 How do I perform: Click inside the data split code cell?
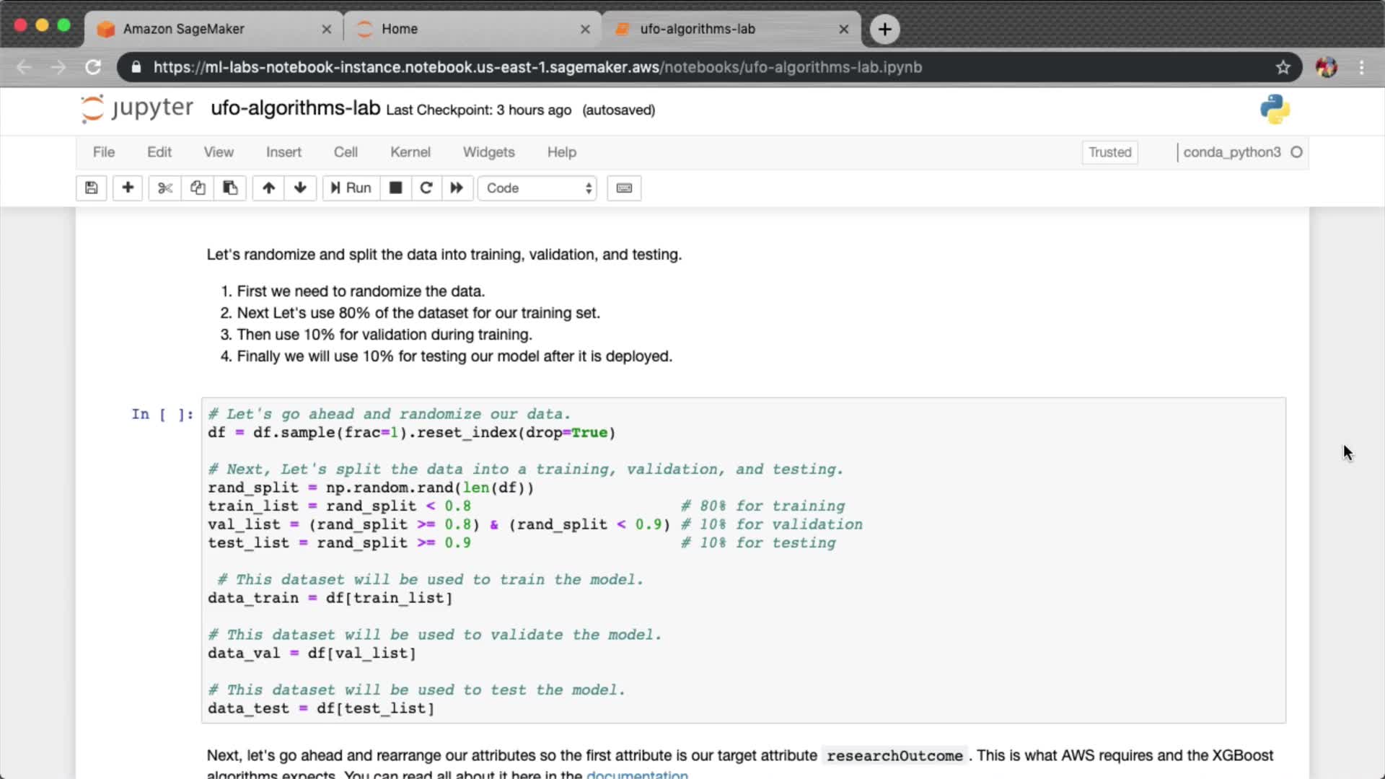743,560
